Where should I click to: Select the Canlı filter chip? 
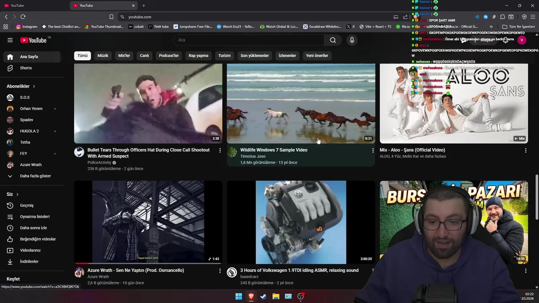point(144,56)
